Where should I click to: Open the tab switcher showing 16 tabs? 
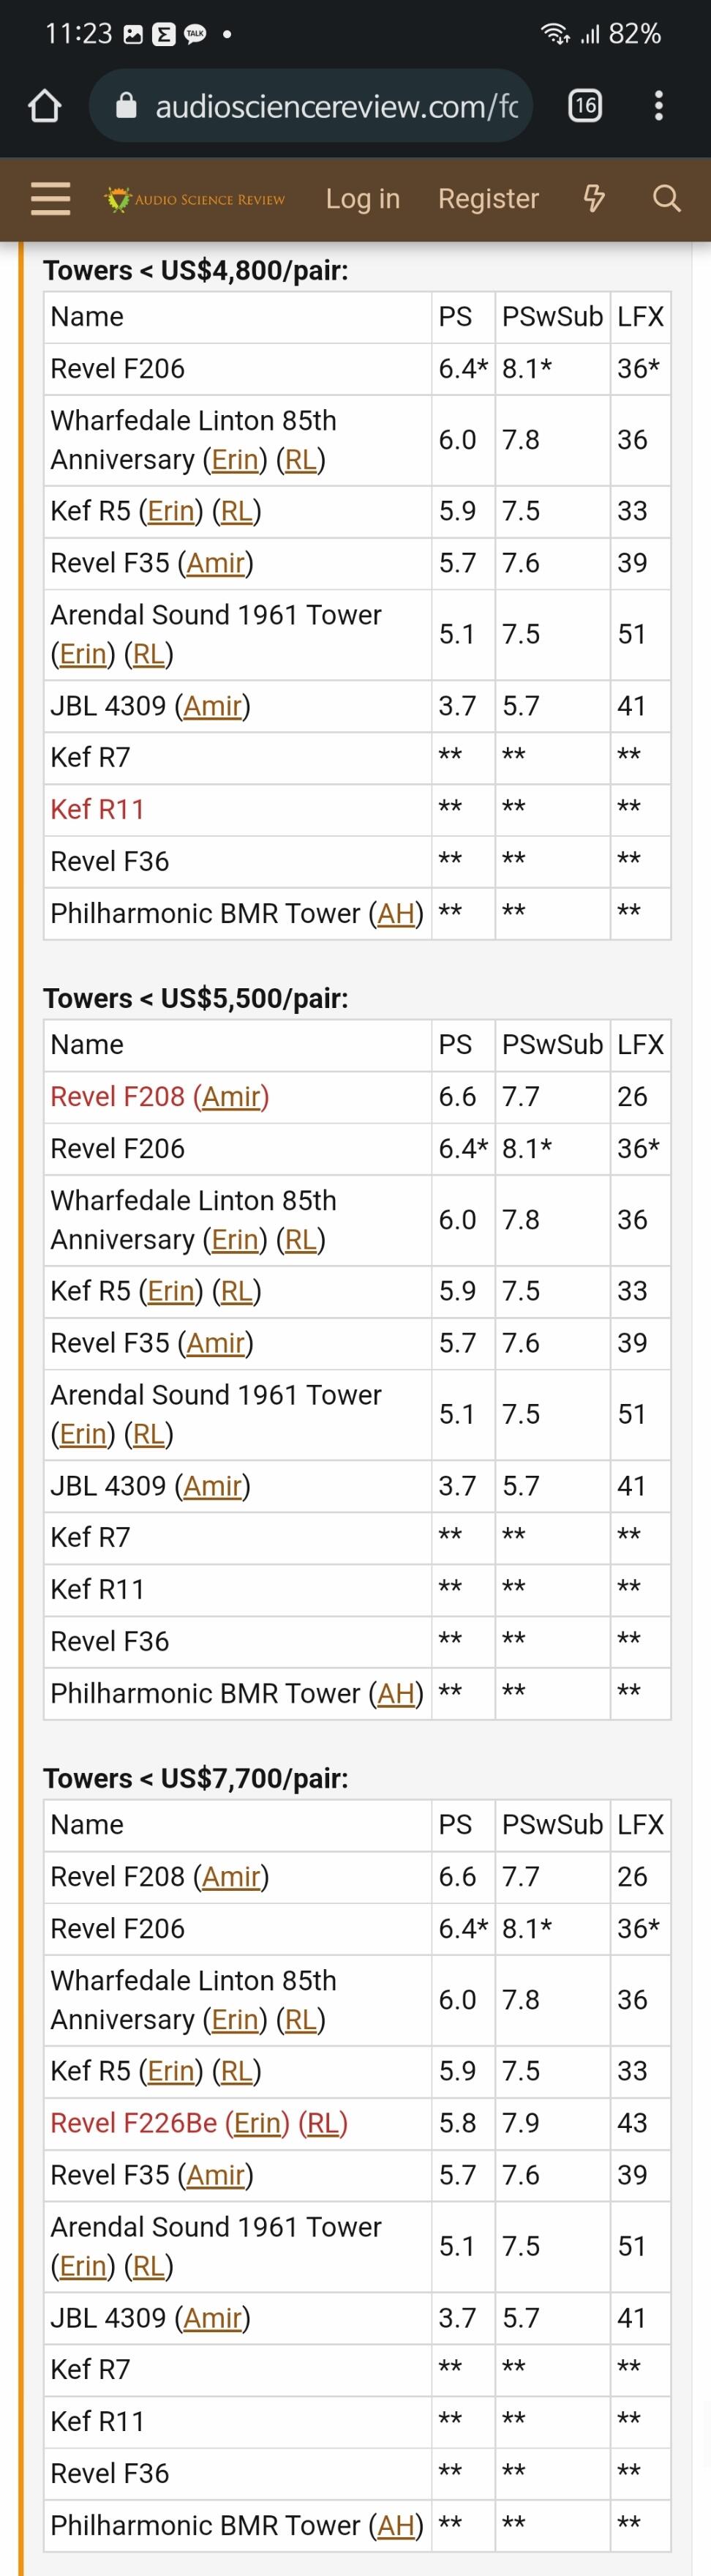point(585,106)
